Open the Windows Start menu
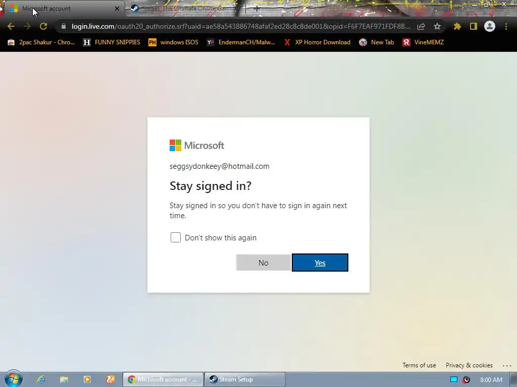 pos(14,378)
